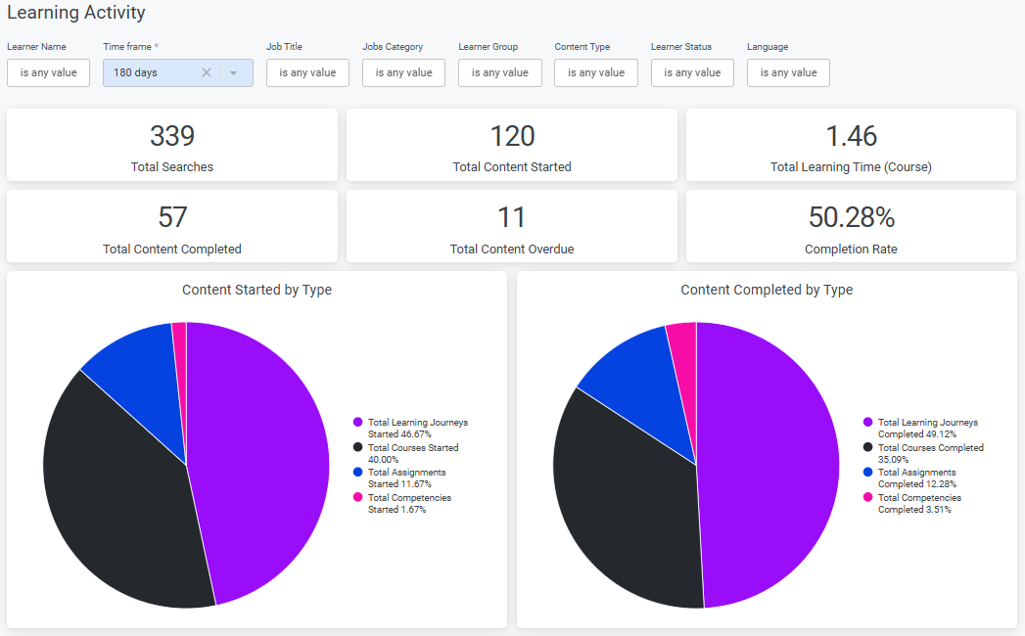Toggle pink Competencies Completed legend dot
Viewport: 1025px width, 636px height.
(867, 497)
